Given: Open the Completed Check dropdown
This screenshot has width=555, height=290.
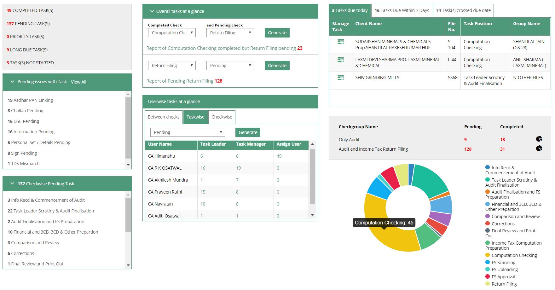Looking at the screenshot, I should click(171, 32).
